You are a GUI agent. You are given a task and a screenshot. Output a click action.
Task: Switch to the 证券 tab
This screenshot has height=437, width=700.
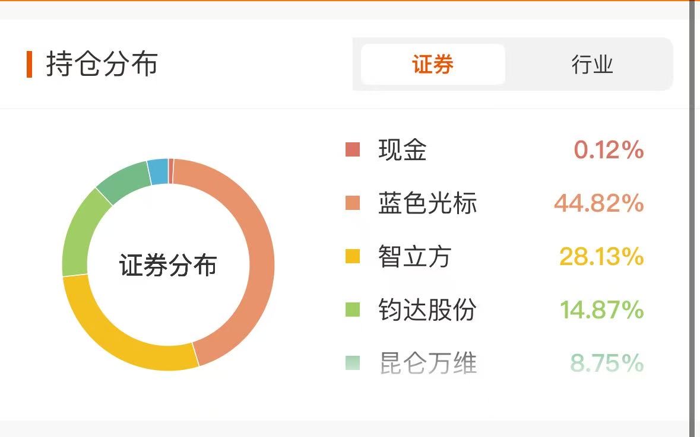pos(433,64)
